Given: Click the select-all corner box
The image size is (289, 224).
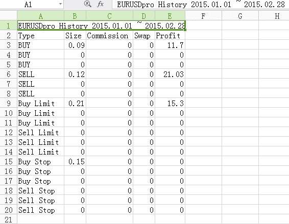Looking at the screenshot, I should pyautogui.click(x=9, y=16).
